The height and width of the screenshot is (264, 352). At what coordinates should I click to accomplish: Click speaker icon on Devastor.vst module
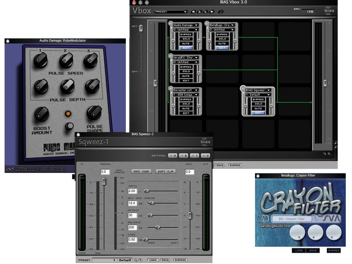[x=170, y=88]
